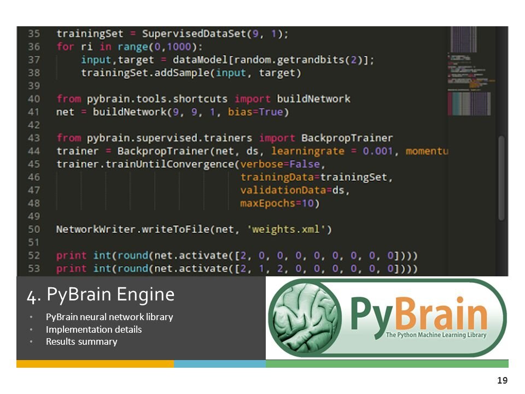Click 'NetworkWriter.writeToFile' on line 50

pos(133,230)
